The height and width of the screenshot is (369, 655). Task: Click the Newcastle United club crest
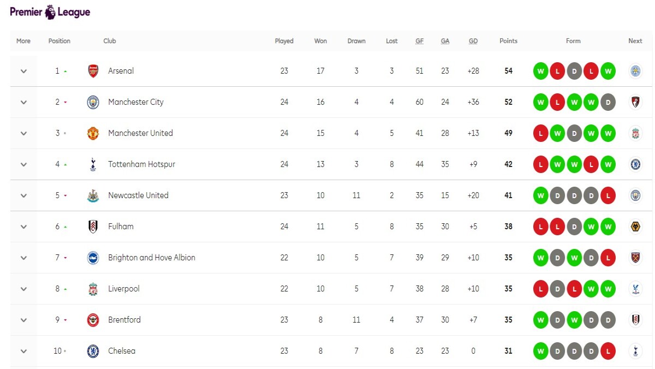click(93, 195)
